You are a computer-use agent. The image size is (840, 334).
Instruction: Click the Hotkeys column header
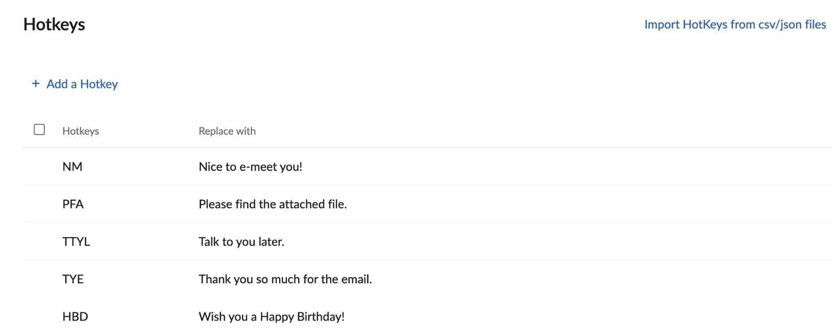pos(80,131)
